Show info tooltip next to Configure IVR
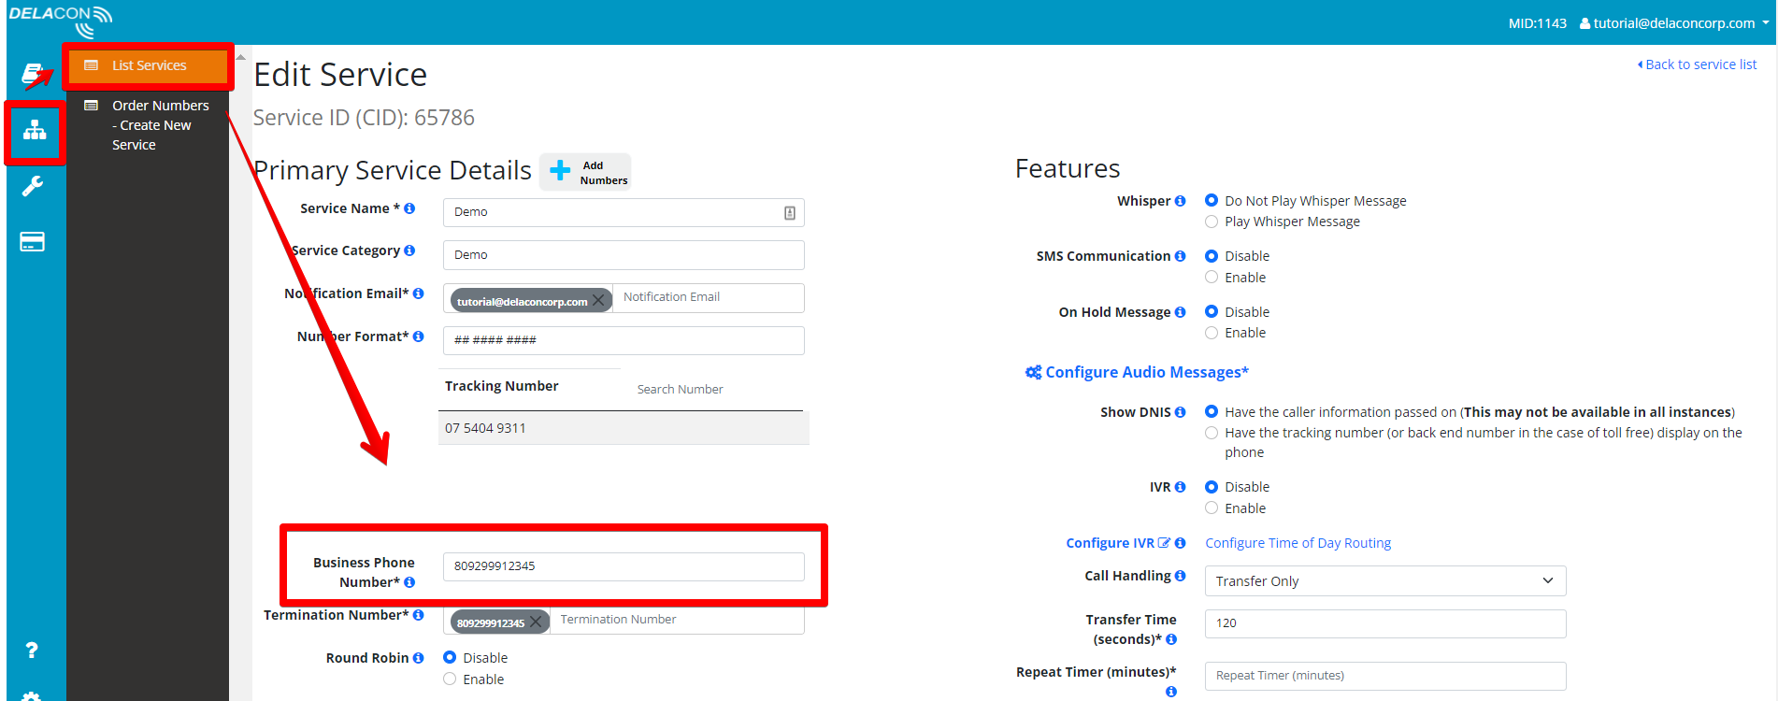The image size is (1778, 701). click(1180, 543)
